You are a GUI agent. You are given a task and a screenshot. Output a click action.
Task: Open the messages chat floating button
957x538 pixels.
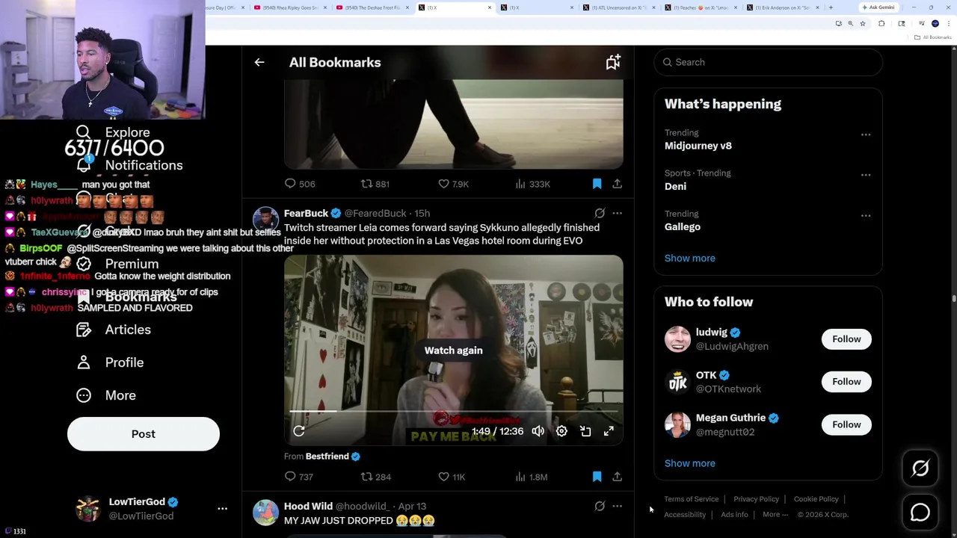click(x=920, y=512)
